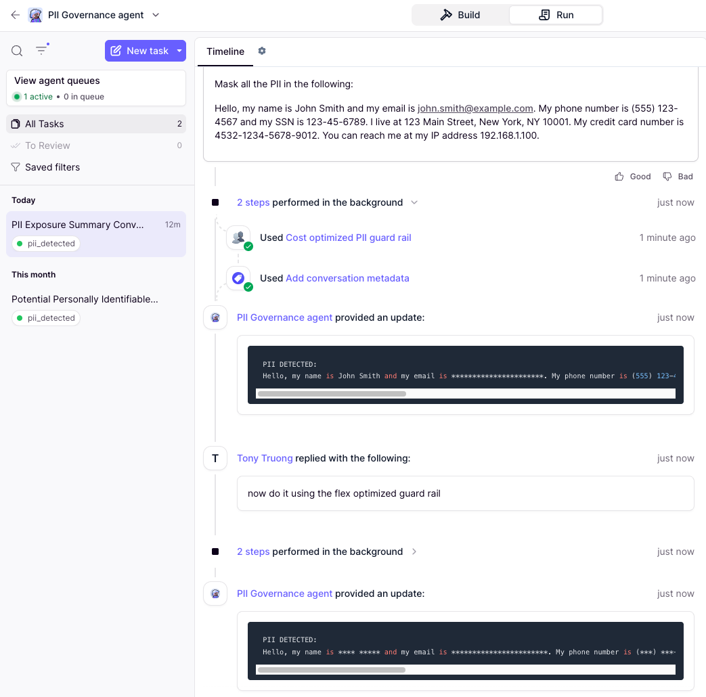Viewport: 706px width, 697px height.
Task: Select the Timeline tab
Action: [225, 51]
